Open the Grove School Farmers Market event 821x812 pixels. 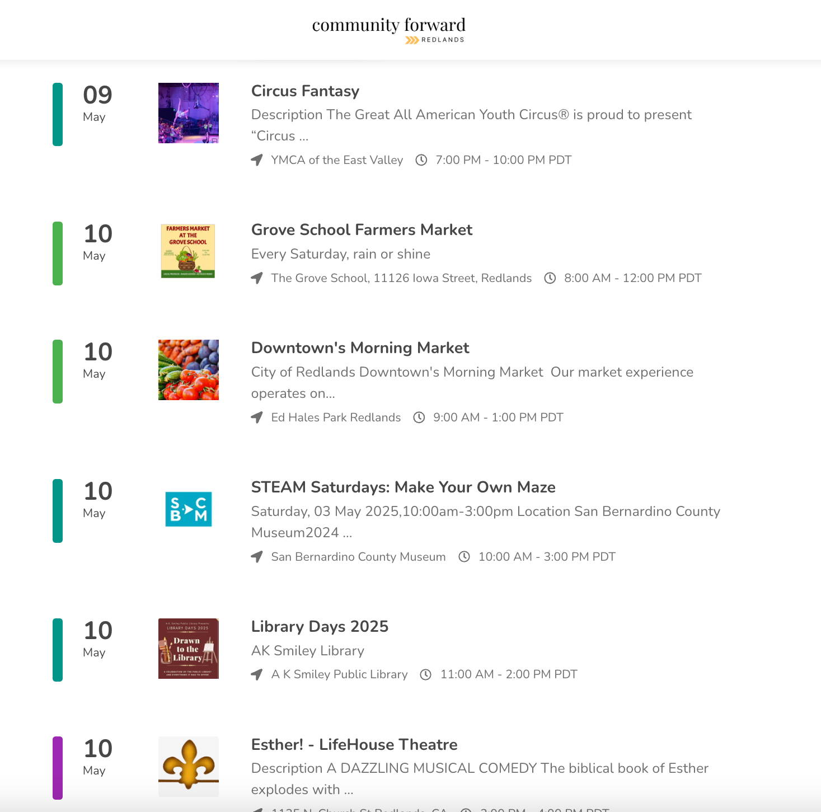pyautogui.click(x=362, y=229)
